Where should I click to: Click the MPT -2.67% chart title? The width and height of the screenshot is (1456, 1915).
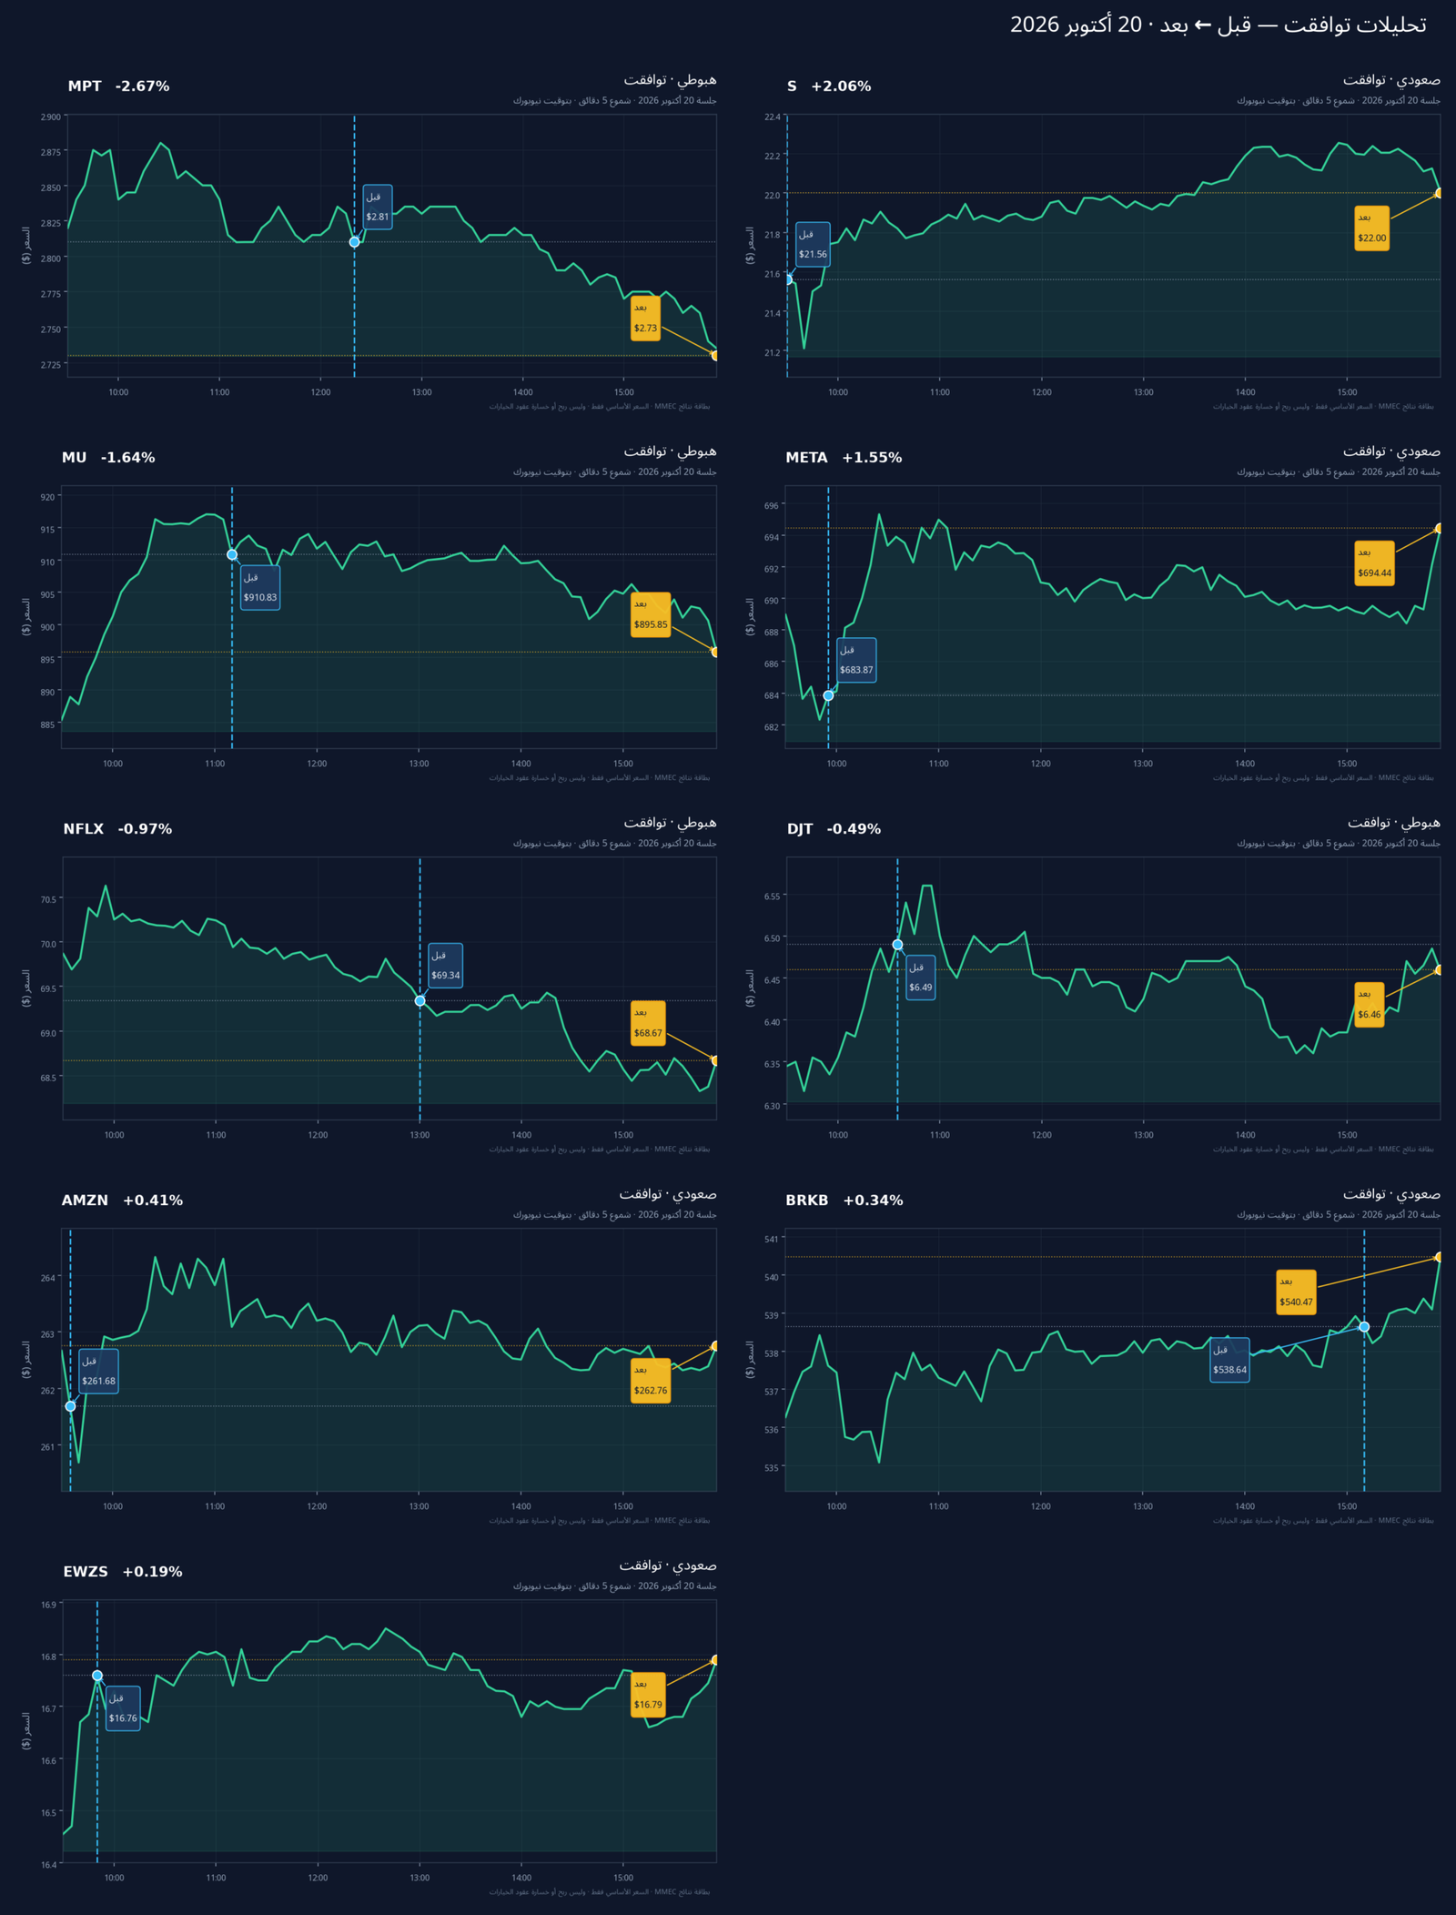click(118, 86)
